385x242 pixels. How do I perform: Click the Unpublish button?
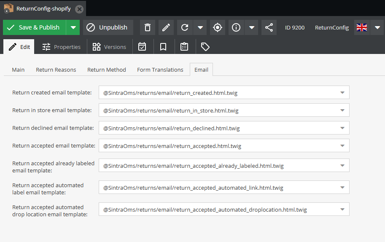[x=108, y=27]
